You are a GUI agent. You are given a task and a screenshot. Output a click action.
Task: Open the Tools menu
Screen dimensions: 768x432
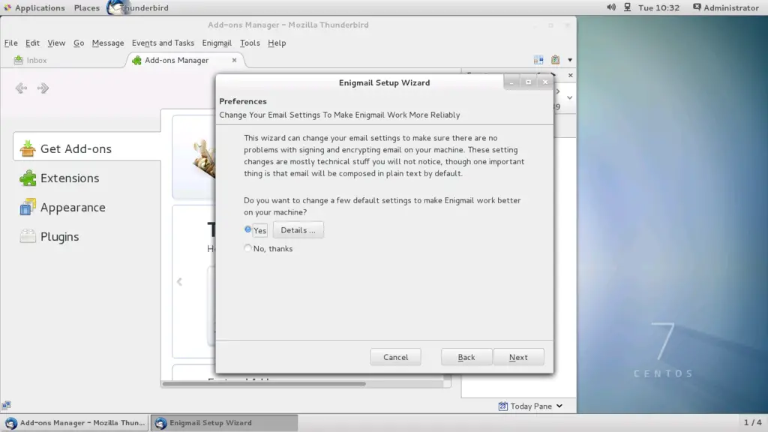tap(250, 43)
